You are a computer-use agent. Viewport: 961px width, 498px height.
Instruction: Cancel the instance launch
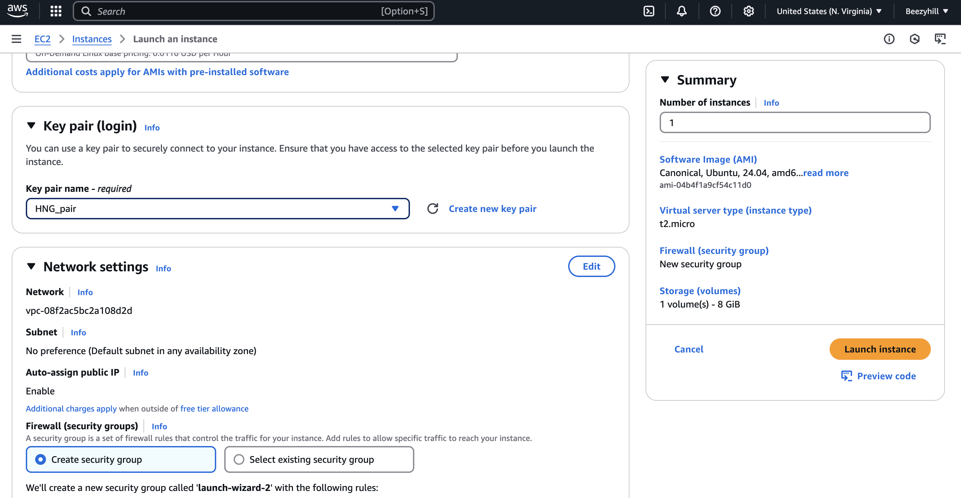tap(689, 349)
